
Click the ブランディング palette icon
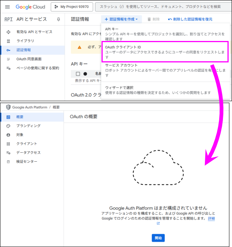tap(8, 126)
